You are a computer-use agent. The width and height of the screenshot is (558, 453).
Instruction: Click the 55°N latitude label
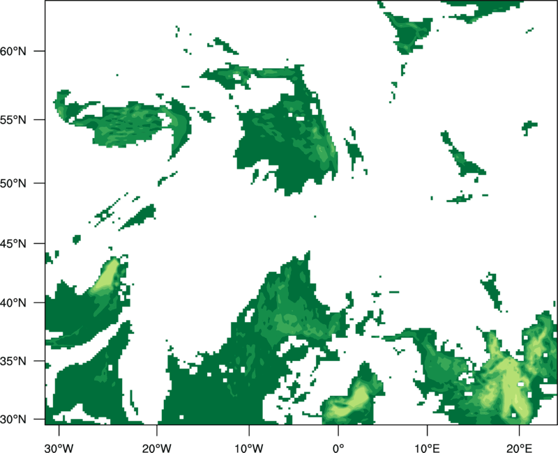click(13, 120)
